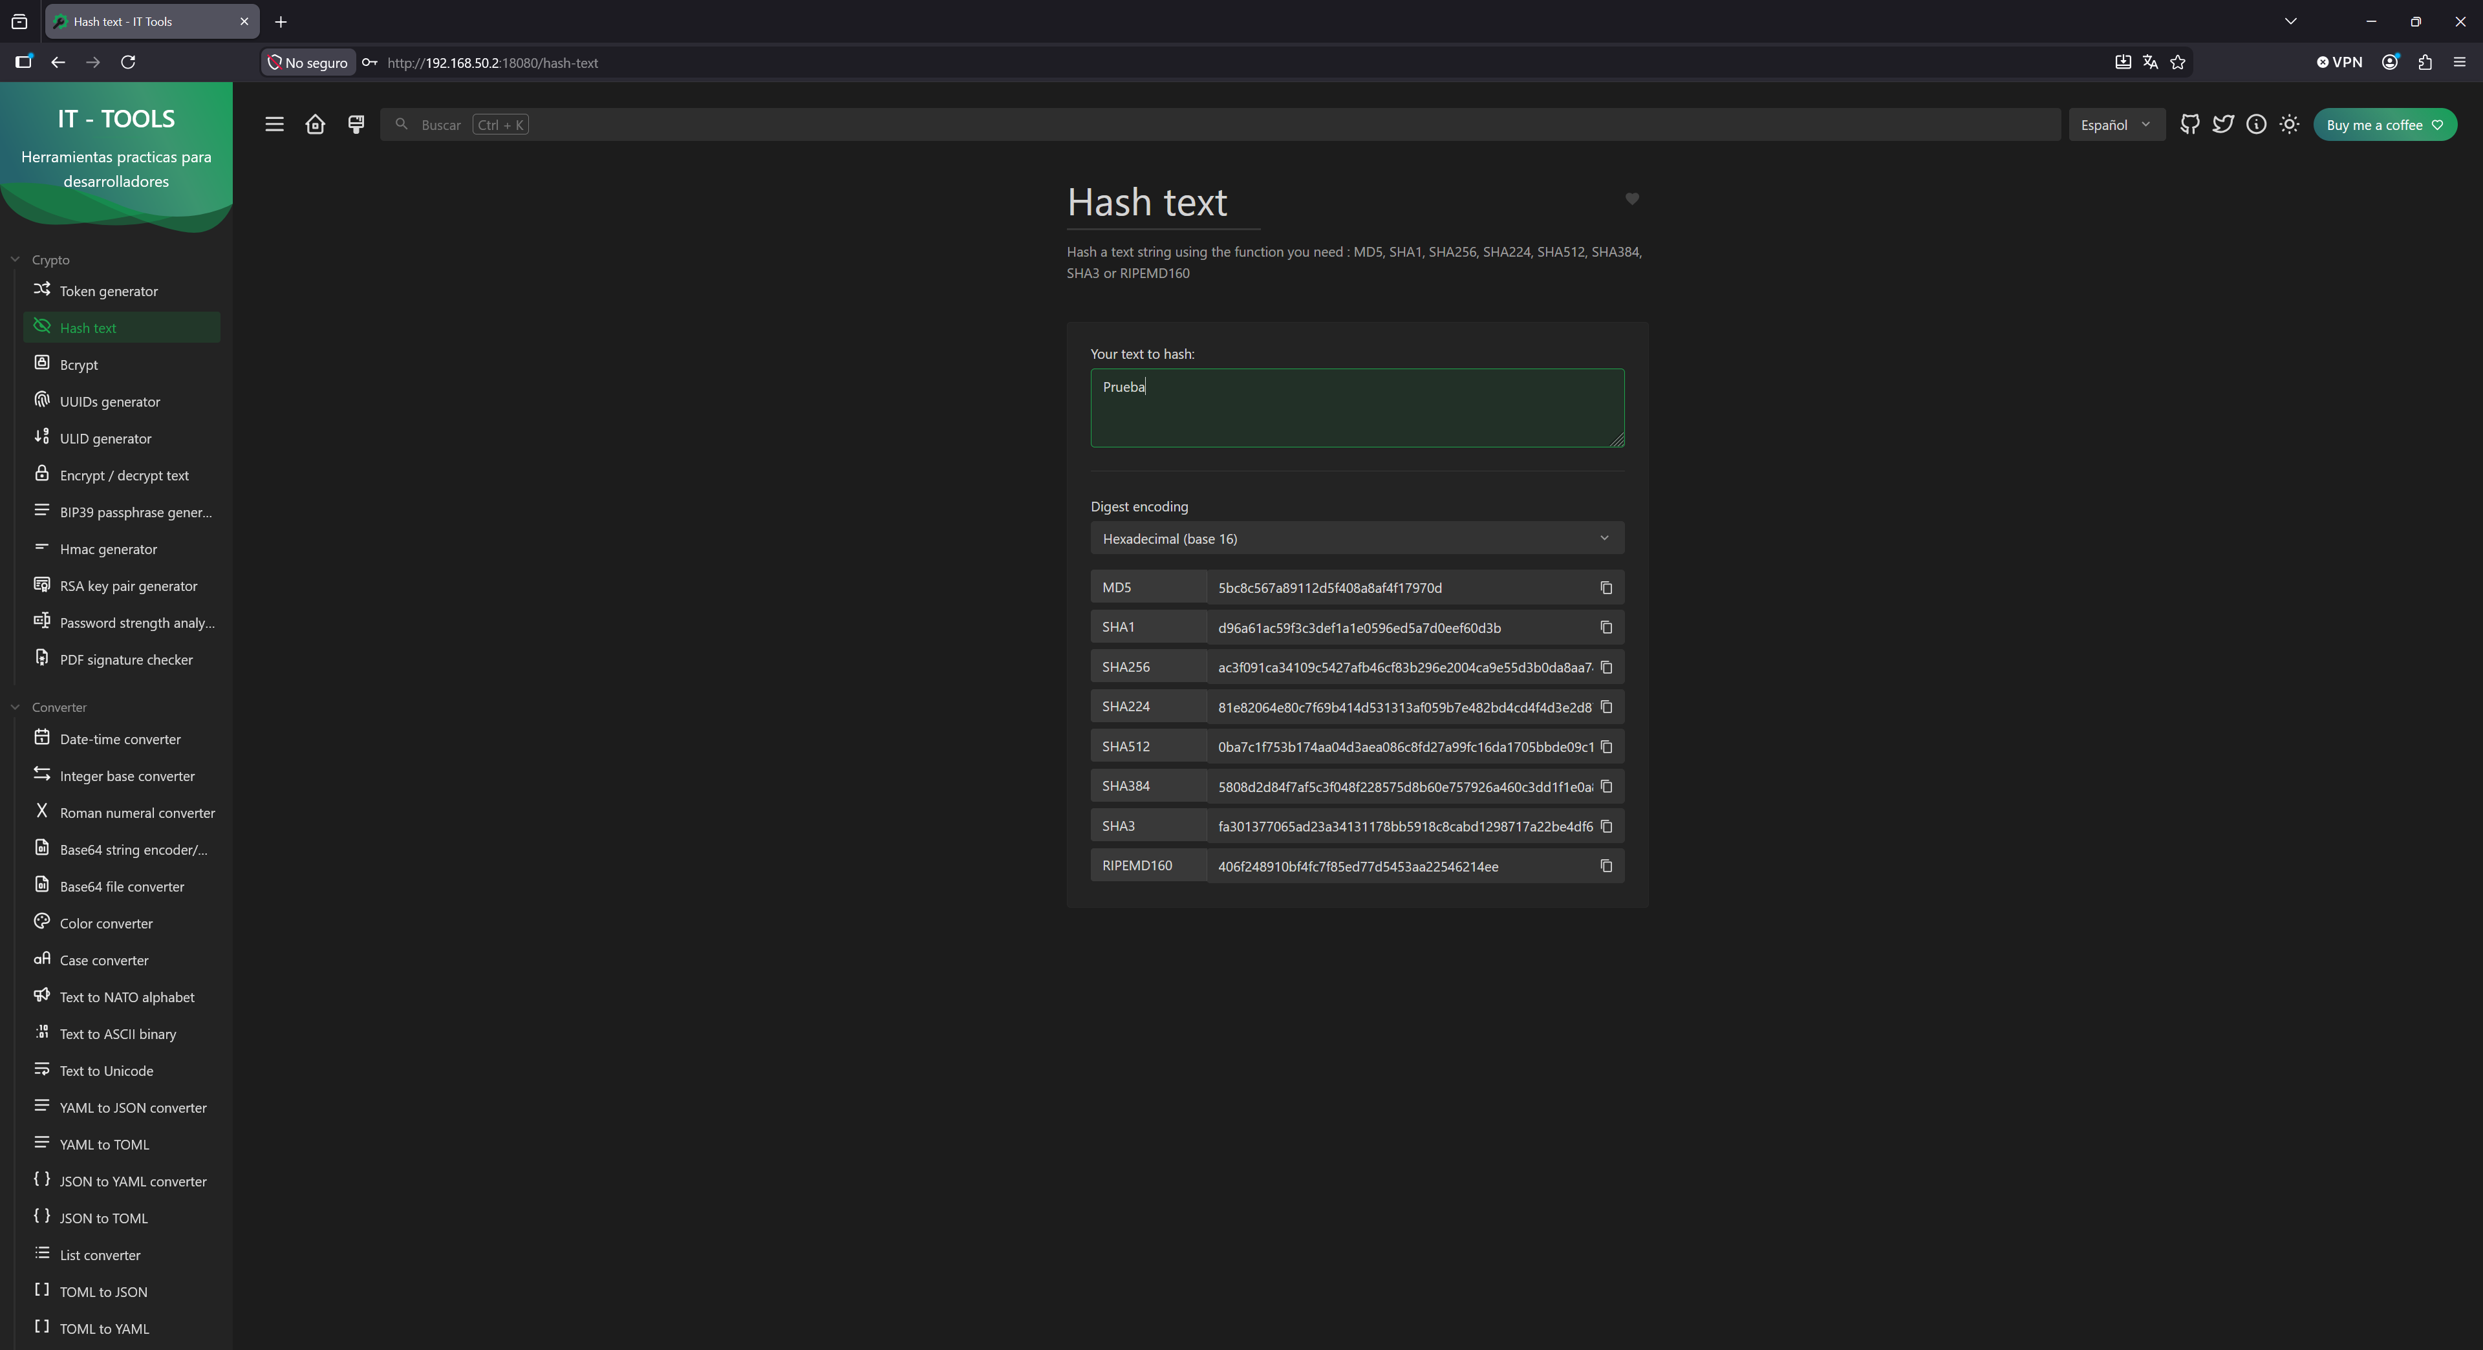Open Roman numeral converter
The width and height of the screenshot is (2483, 1350).
[x=122, y=812]
